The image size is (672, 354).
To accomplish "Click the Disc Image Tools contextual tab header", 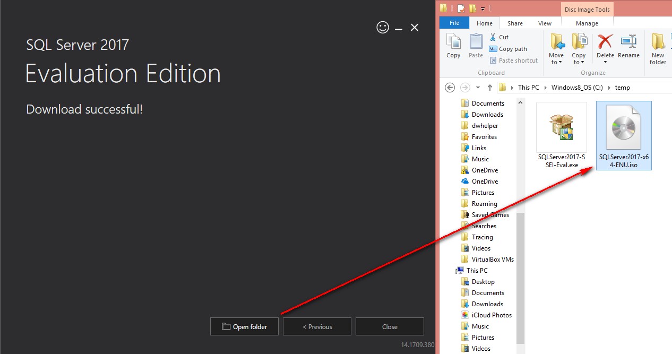I will pyautogui.click(x=587, y=10).
